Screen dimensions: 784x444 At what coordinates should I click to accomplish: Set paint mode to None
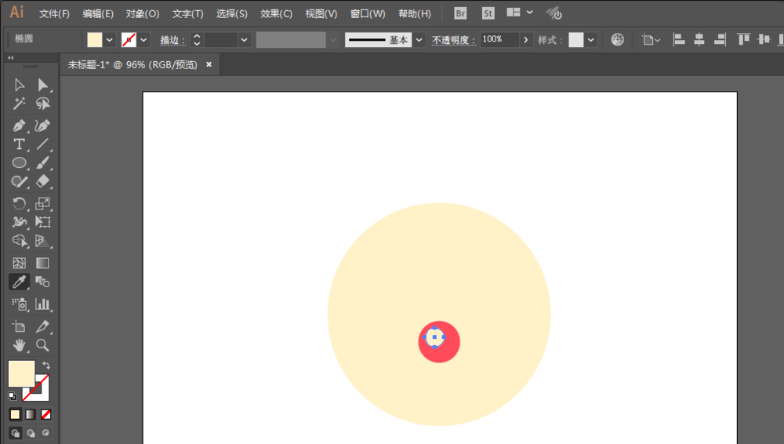point(46,414)
